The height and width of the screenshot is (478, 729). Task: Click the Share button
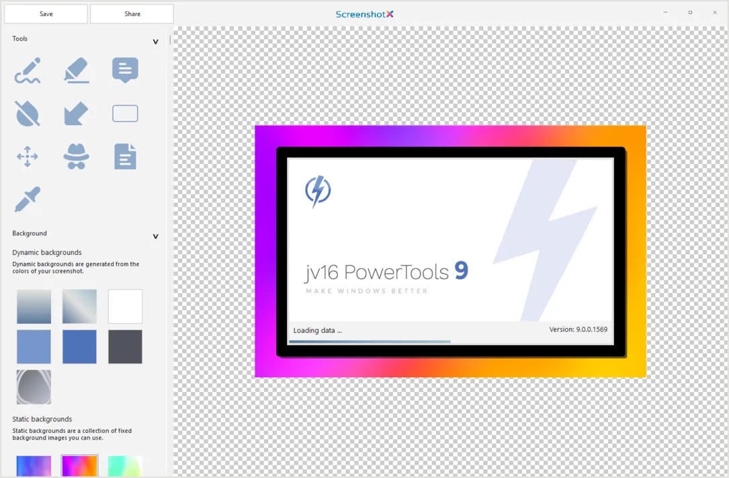coord(132,14)
